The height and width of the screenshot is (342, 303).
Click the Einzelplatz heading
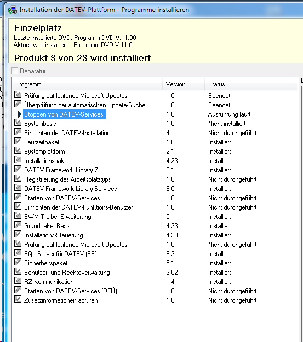(x=38, y=28)
